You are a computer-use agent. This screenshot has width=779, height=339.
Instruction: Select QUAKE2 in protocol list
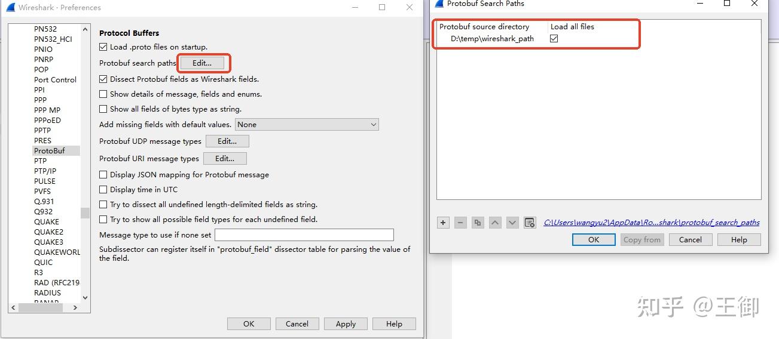pyautogui.click(x=48, y=232)
